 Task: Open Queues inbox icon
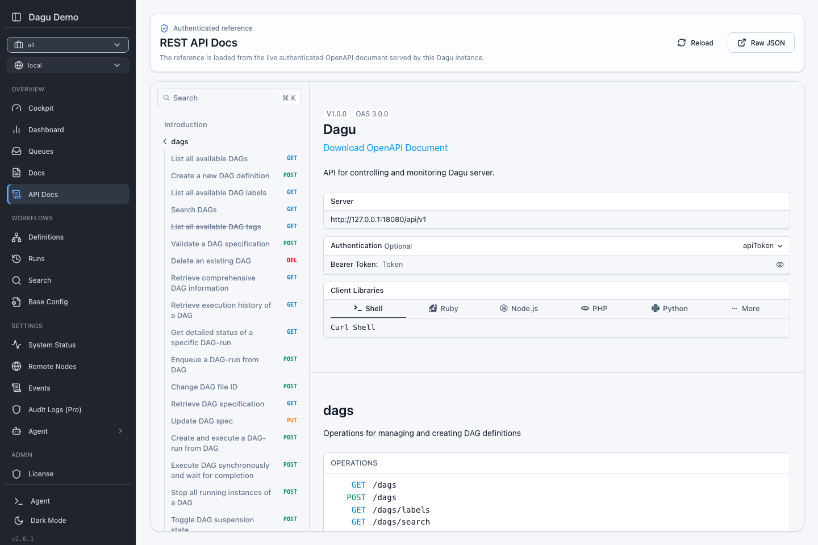(x=16, y=151)
